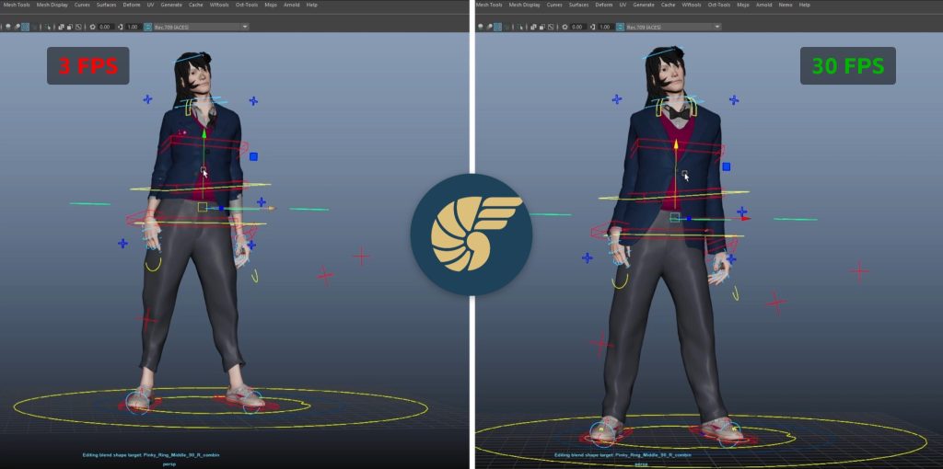943x469 pixels.
Task: Select blue cross control right of head, left viewport
Action: [253, 101]
